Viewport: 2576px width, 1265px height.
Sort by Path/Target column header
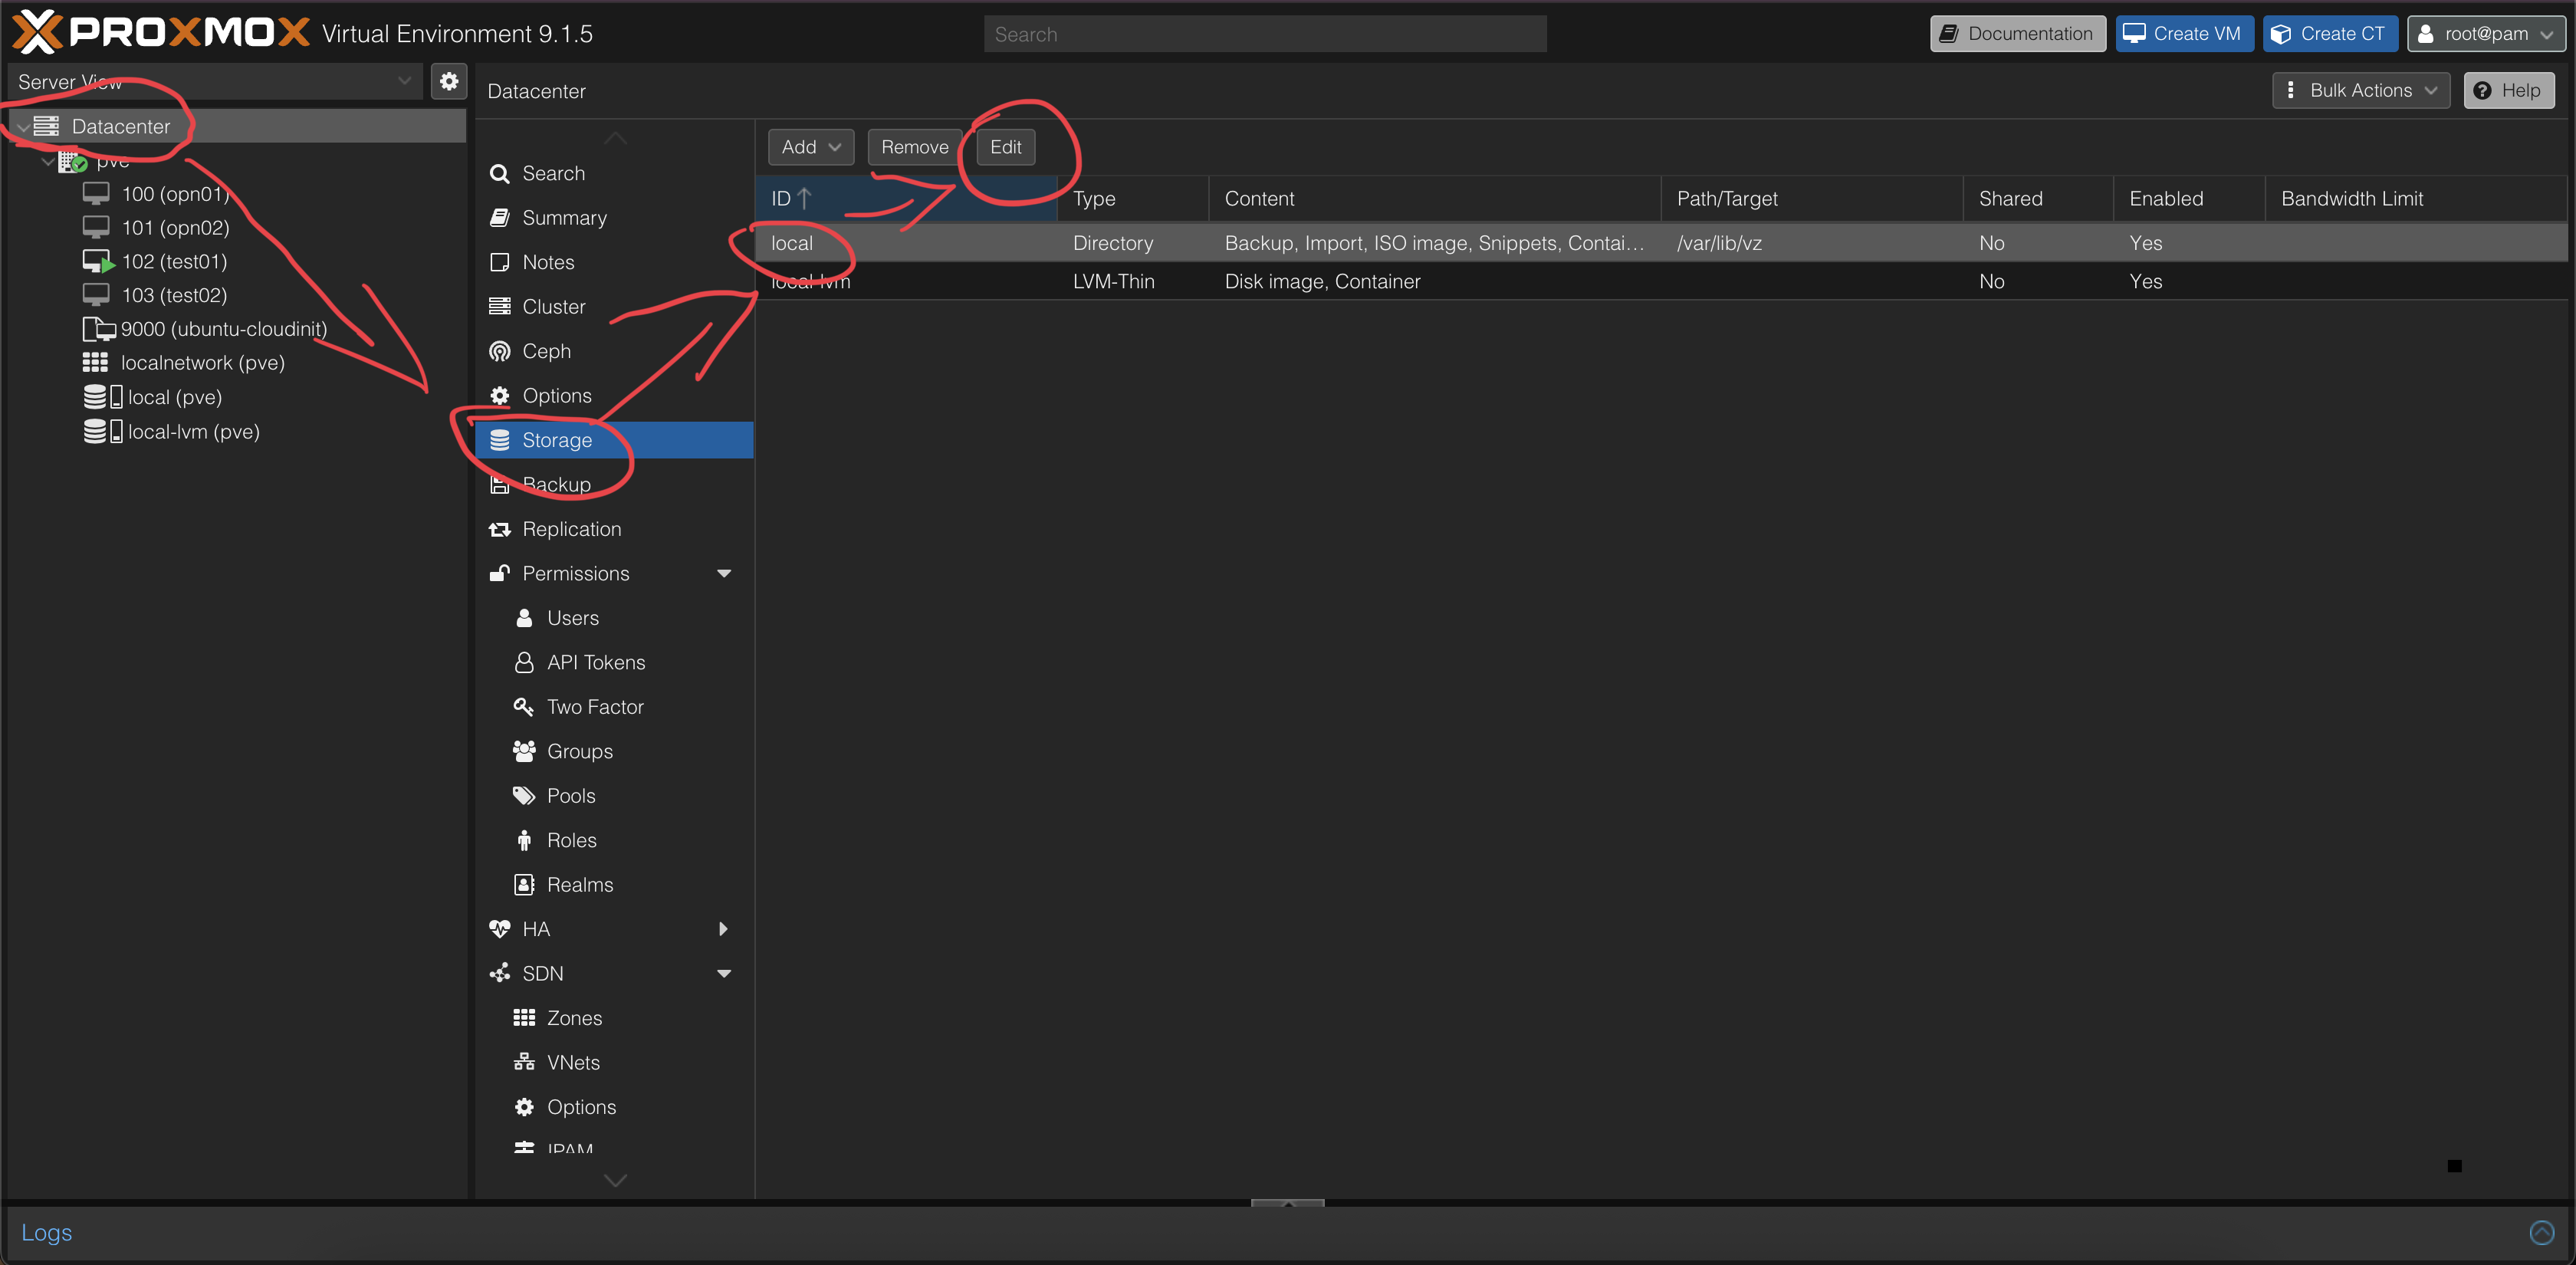coord(1812,199)
